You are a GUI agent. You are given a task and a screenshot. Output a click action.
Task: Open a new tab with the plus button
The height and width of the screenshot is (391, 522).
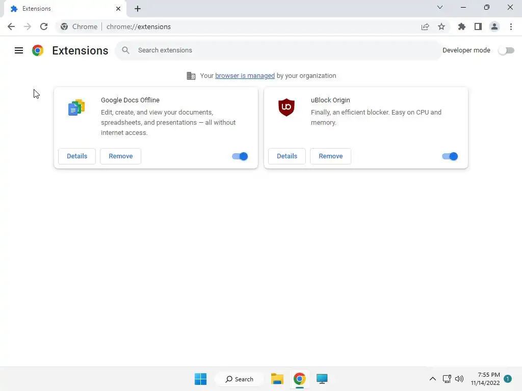[138, 9]
